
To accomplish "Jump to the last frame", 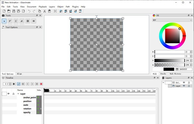I will point(37,84).
